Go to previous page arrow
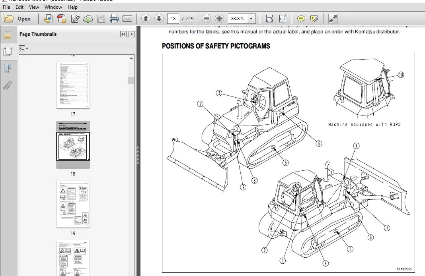425x276 pixels. [x=146, y=18]
